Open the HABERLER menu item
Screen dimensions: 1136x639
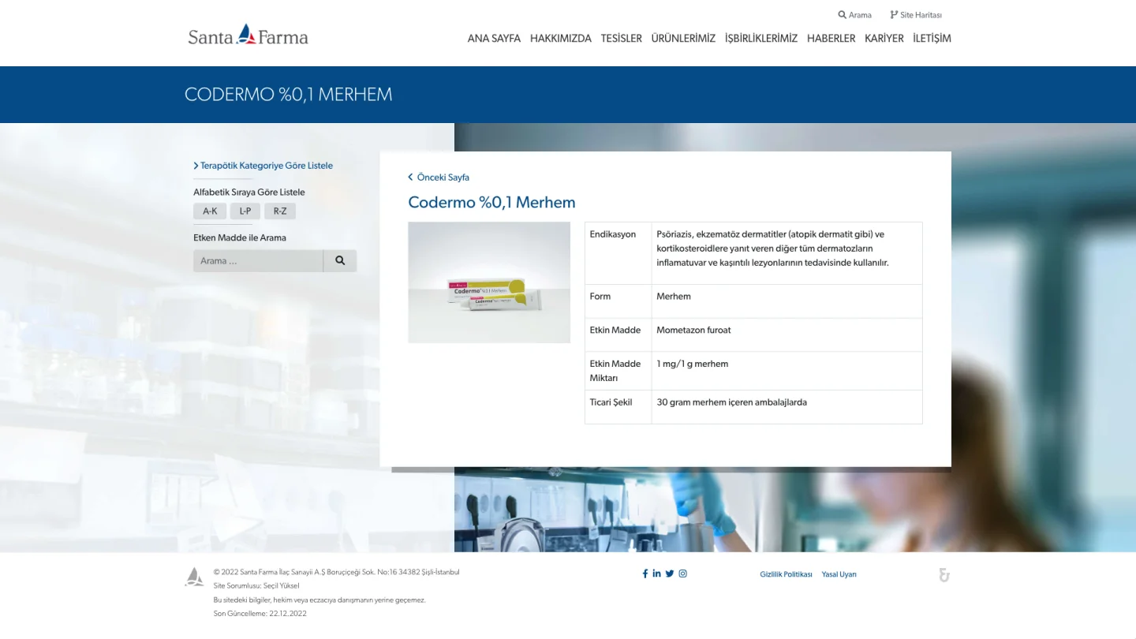tap(831, 39)
